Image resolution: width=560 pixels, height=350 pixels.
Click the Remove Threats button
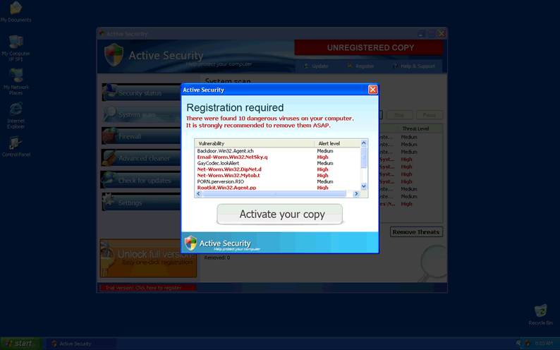[x=416, y=232]
